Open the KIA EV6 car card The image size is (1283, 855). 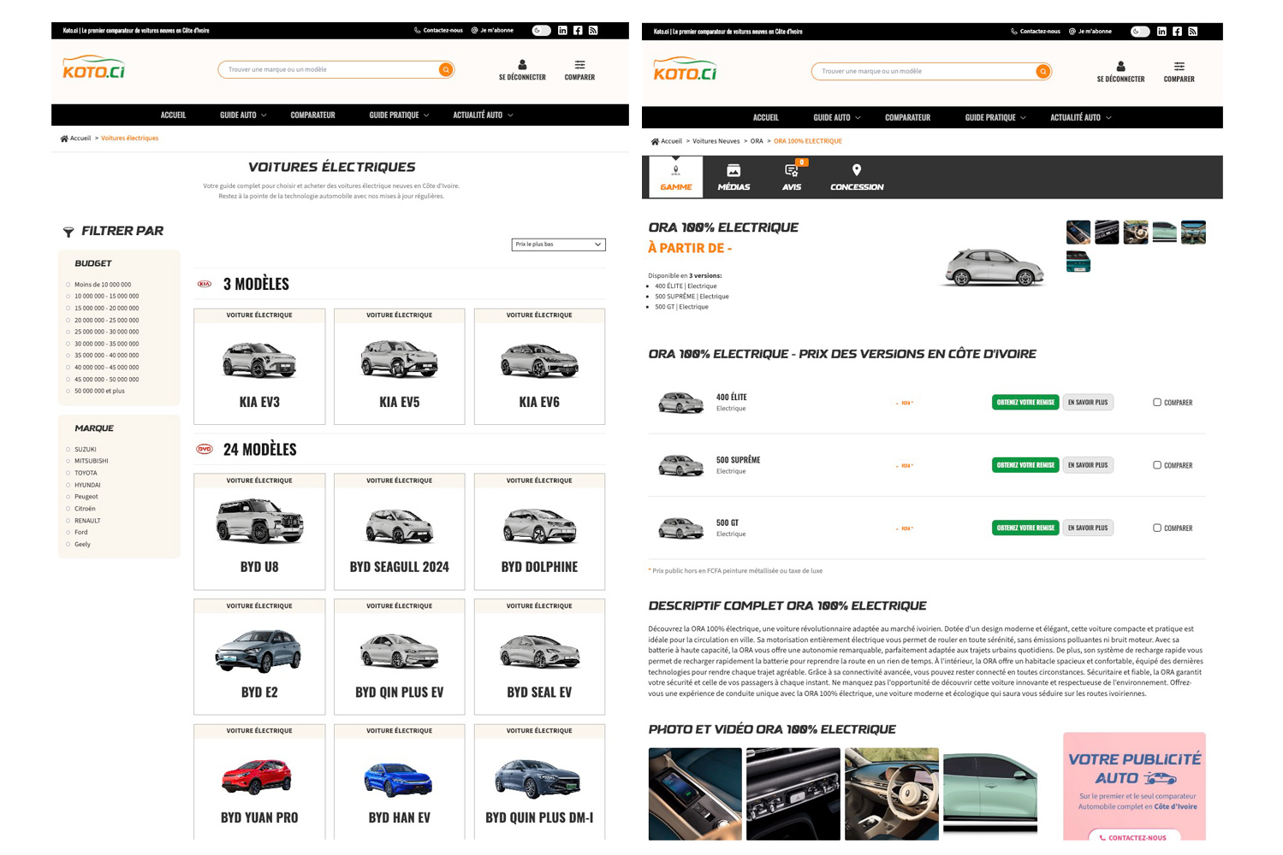[x=539, y=366]
